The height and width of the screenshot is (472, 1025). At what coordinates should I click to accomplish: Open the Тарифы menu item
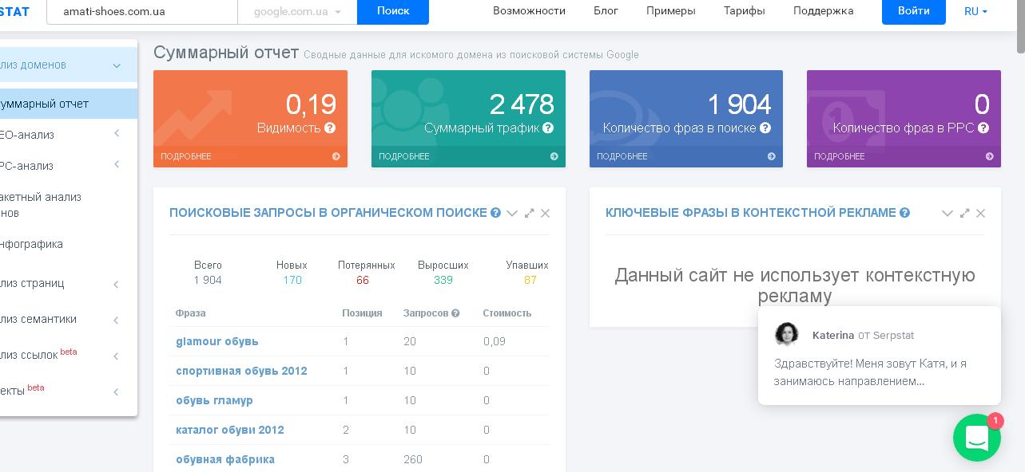pyautogui.click(x=744, y=11)
